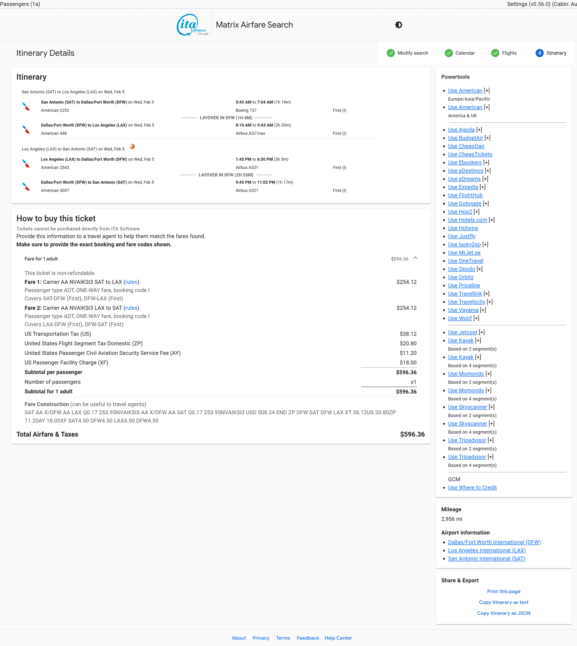This screenshot has width=577, height=646.
Task: Expand [+] options next to Use Agoda
Action: (479, 130)
